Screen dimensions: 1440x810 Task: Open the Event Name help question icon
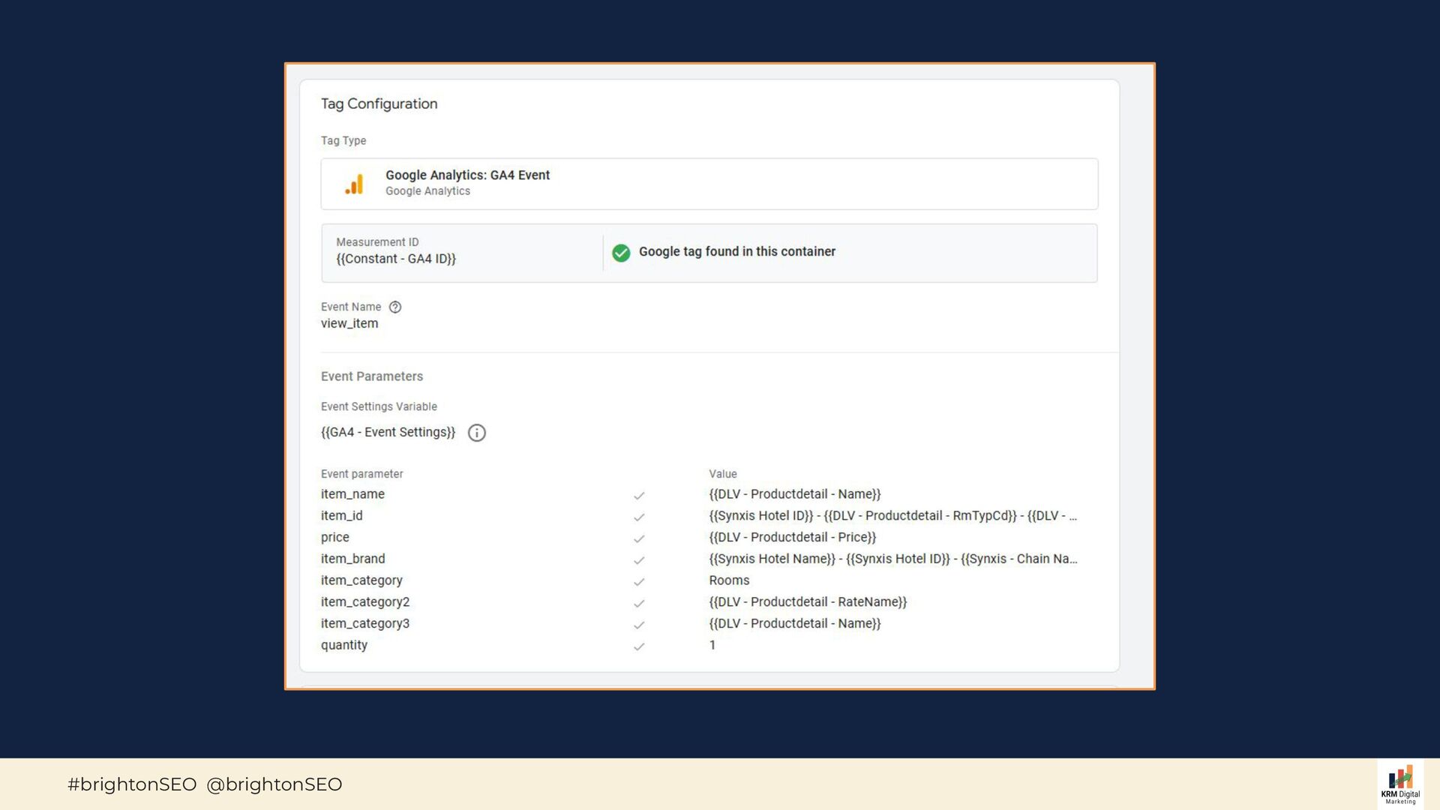pos(395,307)
